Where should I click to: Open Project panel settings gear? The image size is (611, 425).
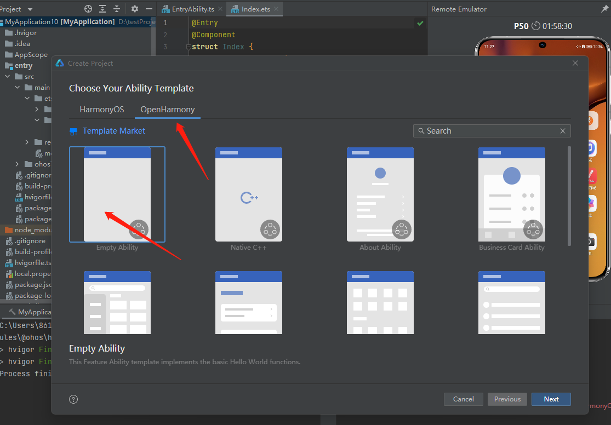click(x=135, y=9)
